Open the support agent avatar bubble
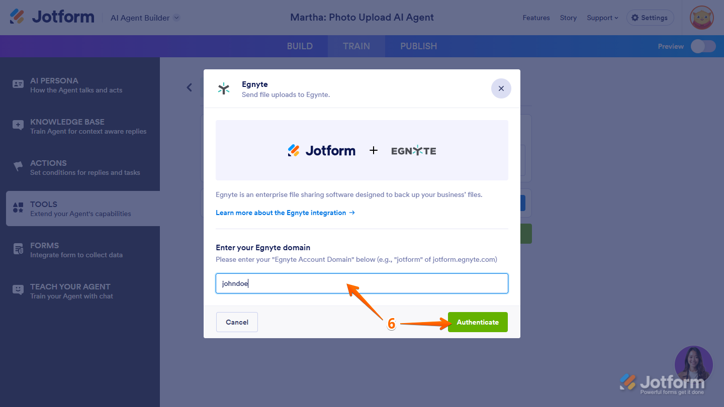The width and height of the screenshot is (724, 407). click(x=693, y=364)
